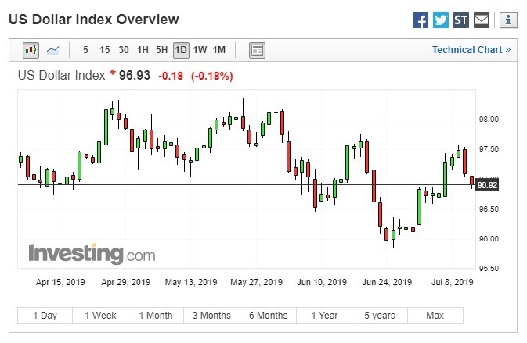Click the -0.18 change value
This screenshot has height=343, width=527.
point(171,76)
